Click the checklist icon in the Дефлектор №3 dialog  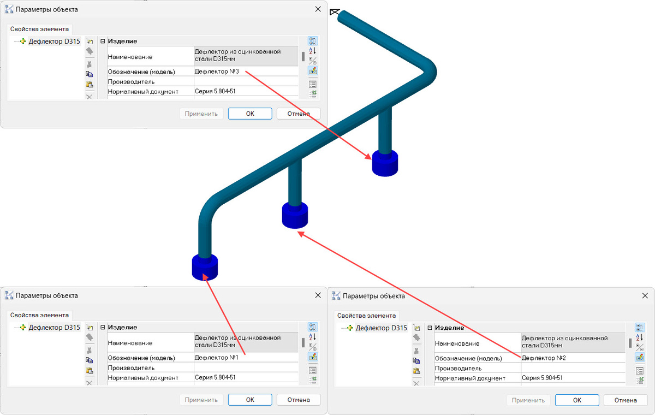pos(313,94)
